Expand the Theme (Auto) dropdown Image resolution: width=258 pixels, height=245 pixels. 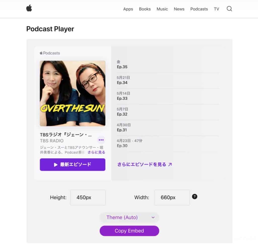pos(129,217)
